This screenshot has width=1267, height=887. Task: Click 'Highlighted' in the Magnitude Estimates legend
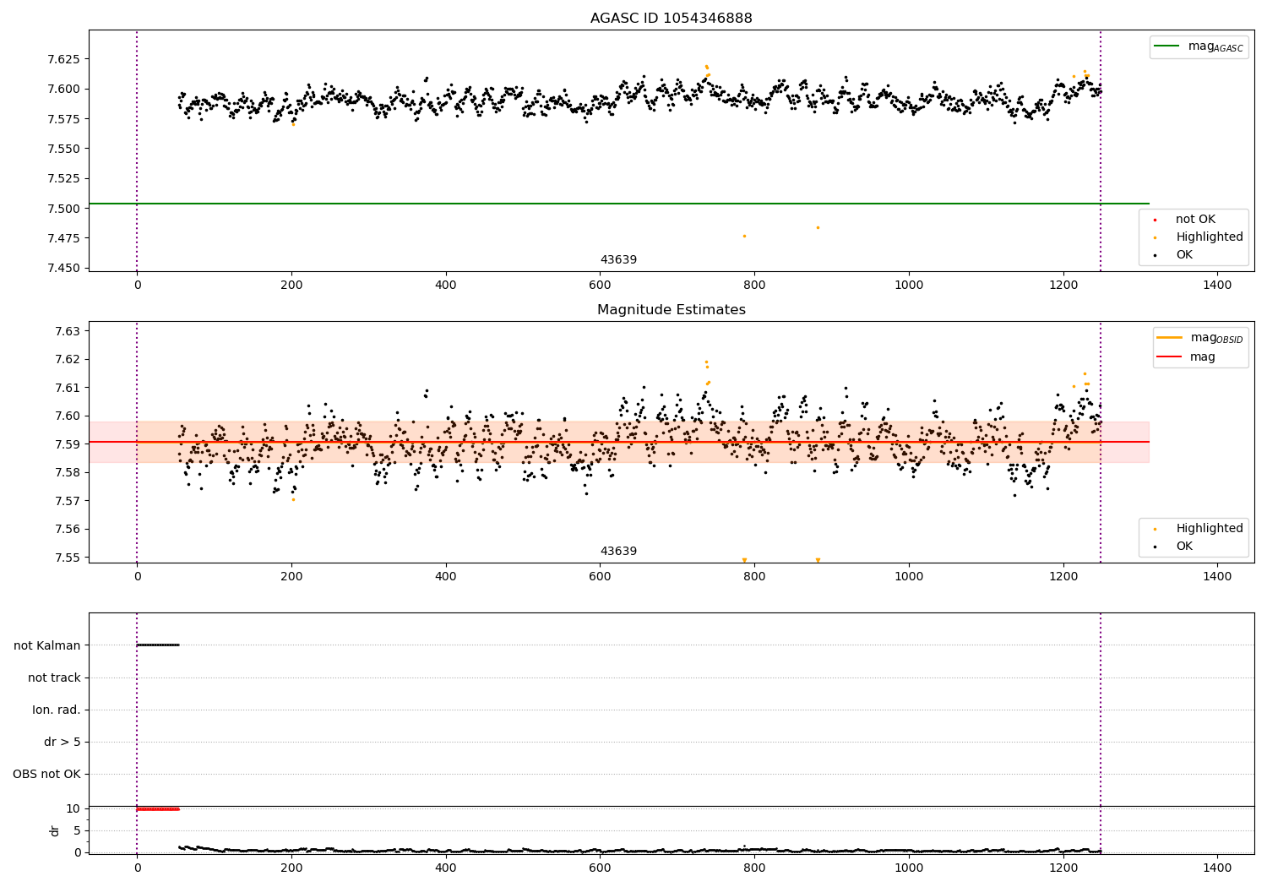1210,529
